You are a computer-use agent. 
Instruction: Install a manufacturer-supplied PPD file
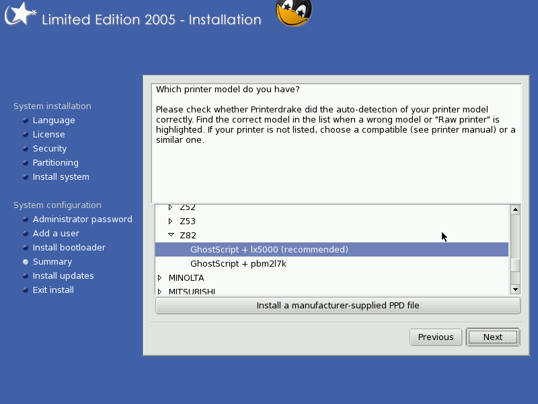pyautogui.click(x=338, y=306)
